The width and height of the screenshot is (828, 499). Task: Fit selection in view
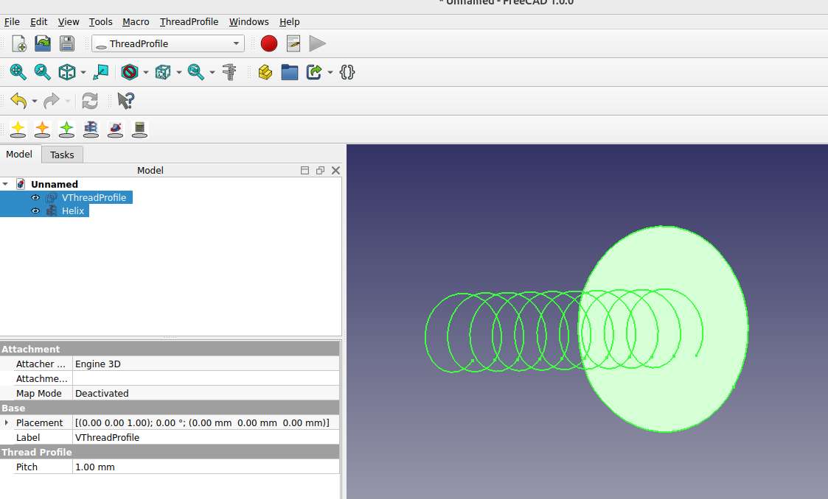(42, 72)
